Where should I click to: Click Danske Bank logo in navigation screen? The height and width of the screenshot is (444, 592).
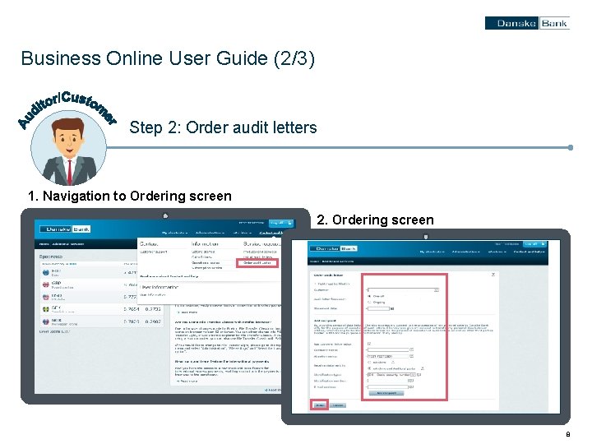tap(65, 229)
